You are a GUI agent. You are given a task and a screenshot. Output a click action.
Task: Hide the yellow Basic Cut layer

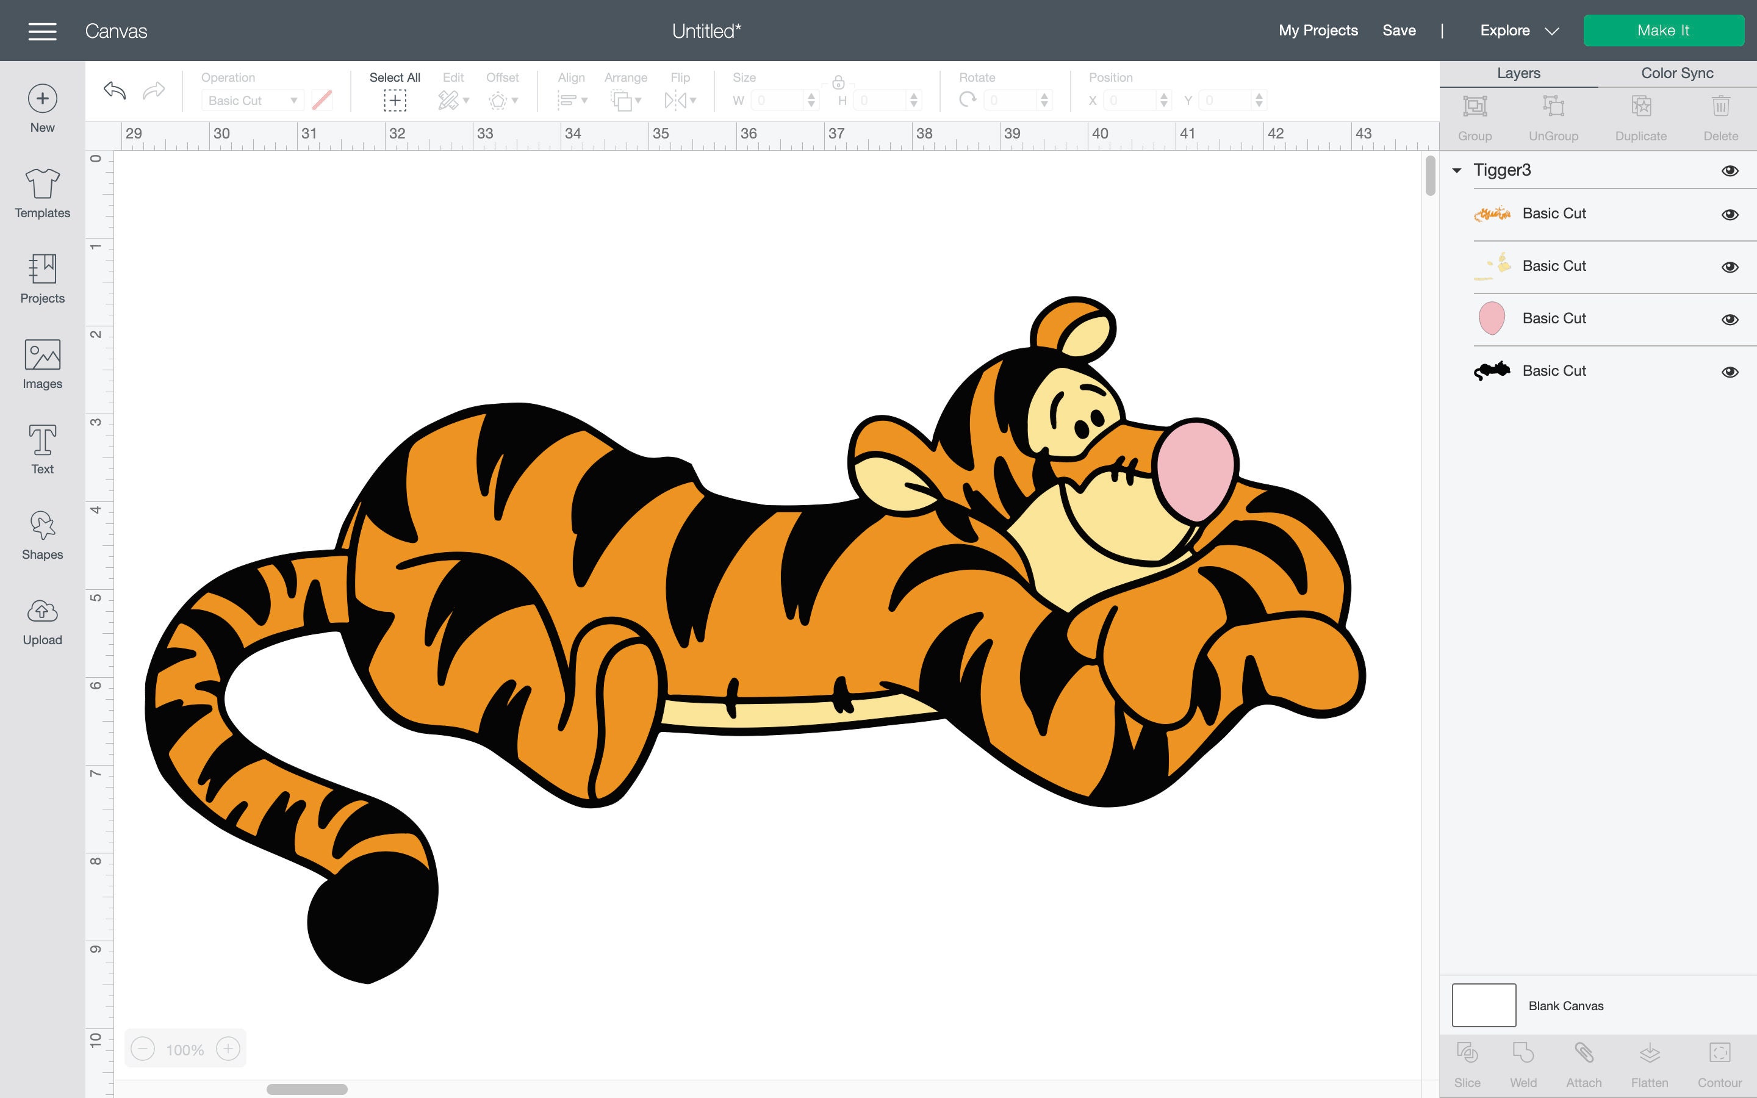(x=1730, y=267)
